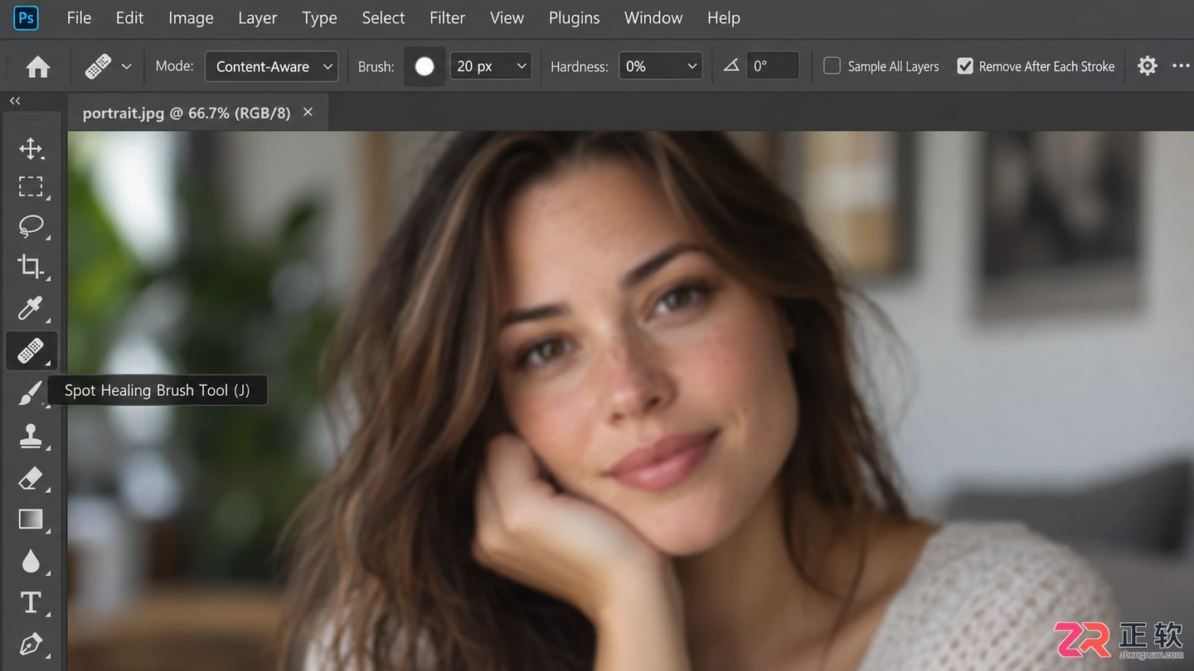Image resolution: width=1194 pixels, height=671 pixels.
Task: Open the Window menu
Action: 653,17
